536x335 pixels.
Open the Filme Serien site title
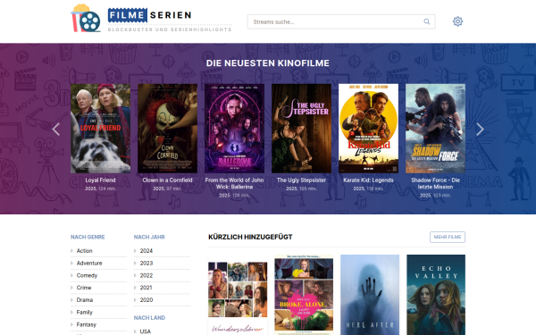pos(150,15)
